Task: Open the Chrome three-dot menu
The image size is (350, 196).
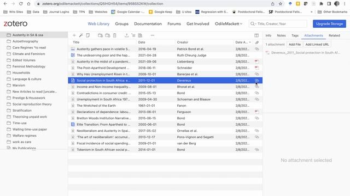Action: [x=345, y=4]
